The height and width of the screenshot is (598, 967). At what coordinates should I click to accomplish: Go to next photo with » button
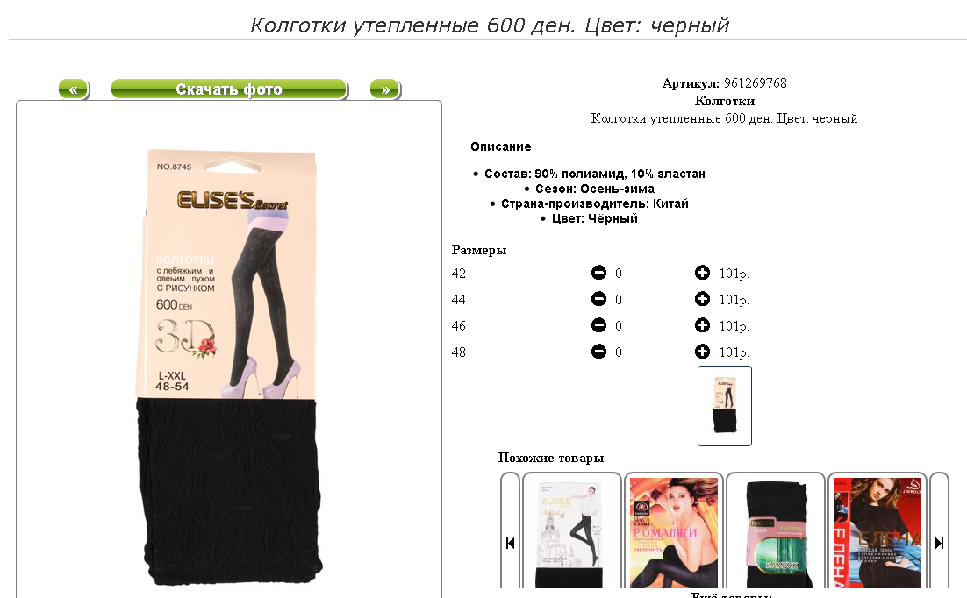coord(385,89)
